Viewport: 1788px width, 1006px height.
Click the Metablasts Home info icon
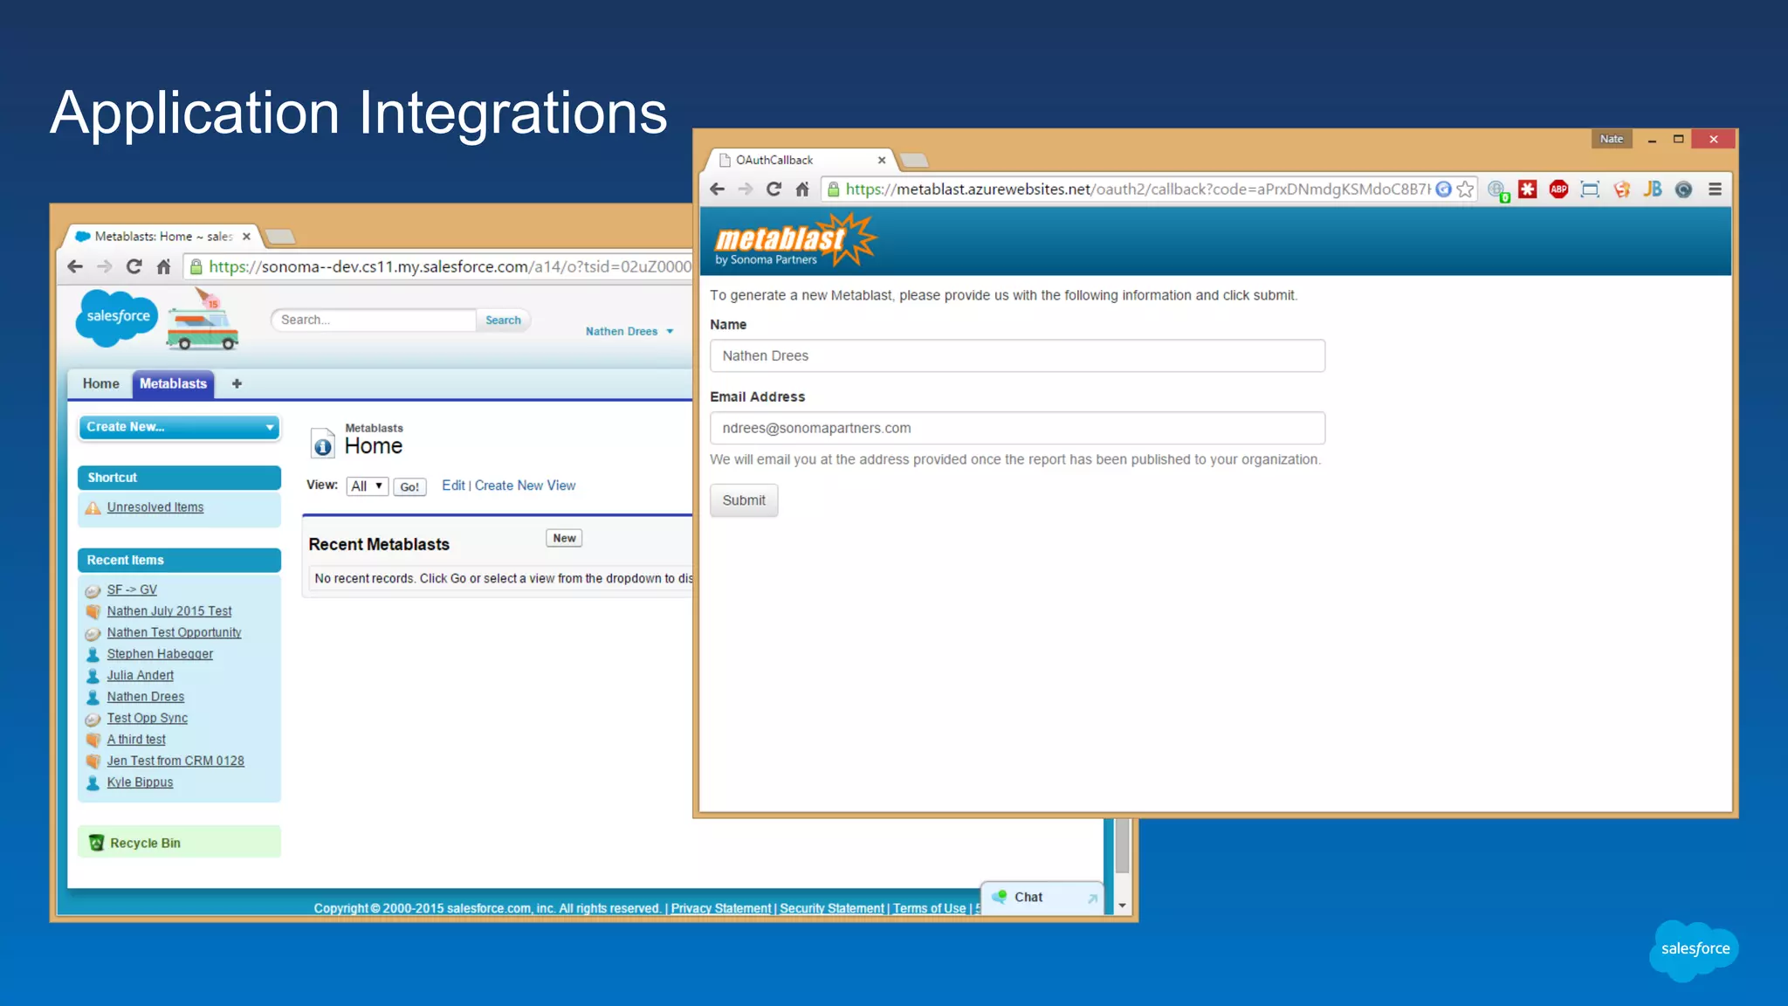pos(322,443)
